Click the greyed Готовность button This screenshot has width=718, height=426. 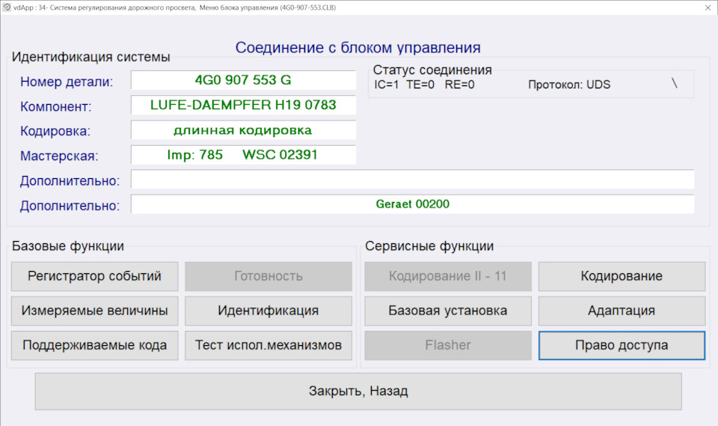click(269, 276)
